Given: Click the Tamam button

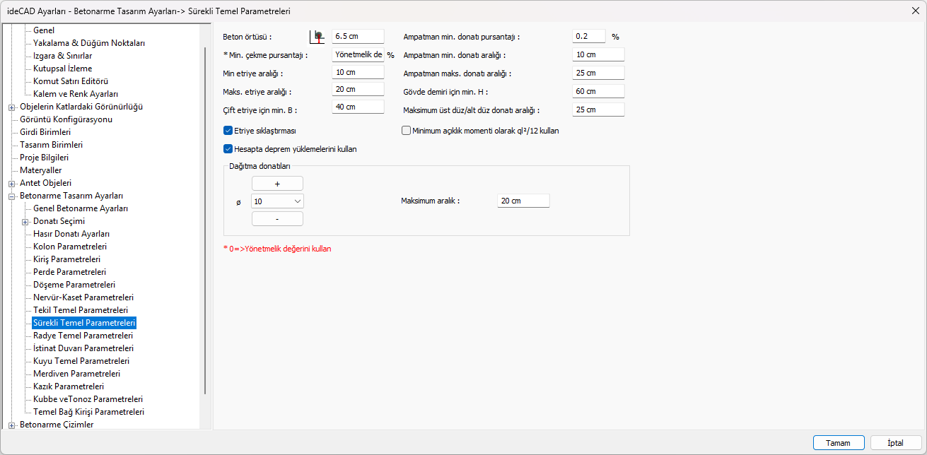Looking at the screenshot, I should pos(839,443).
